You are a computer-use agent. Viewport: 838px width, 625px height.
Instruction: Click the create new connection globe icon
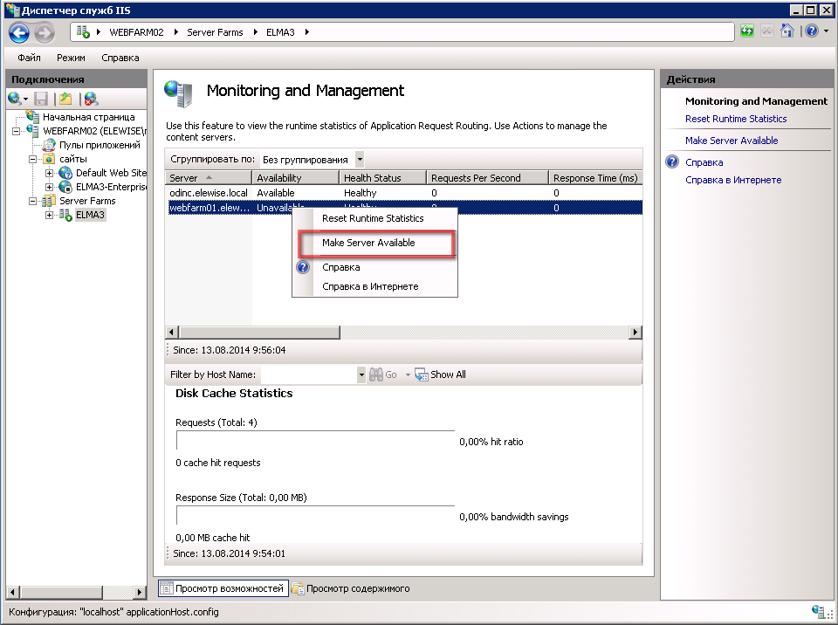(x=15, y=99)
